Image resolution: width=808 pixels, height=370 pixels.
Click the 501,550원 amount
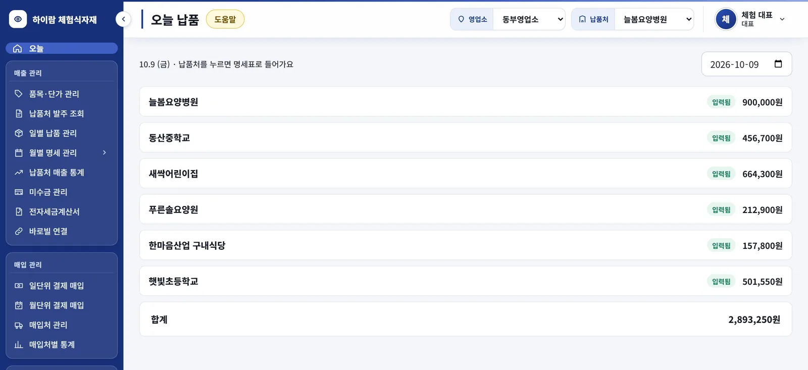click(x=763, y=282)
